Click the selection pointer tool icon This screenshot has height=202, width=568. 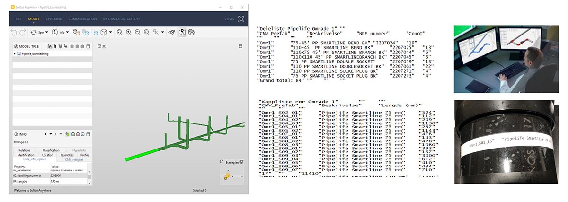156,32
